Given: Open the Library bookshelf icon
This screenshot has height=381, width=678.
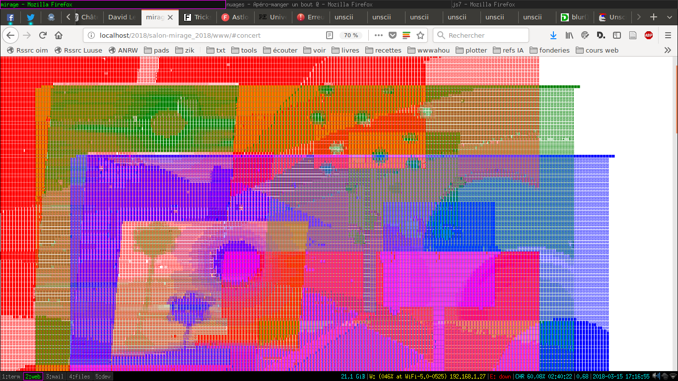Looking at the screenshot, I should tap(569, 35).
